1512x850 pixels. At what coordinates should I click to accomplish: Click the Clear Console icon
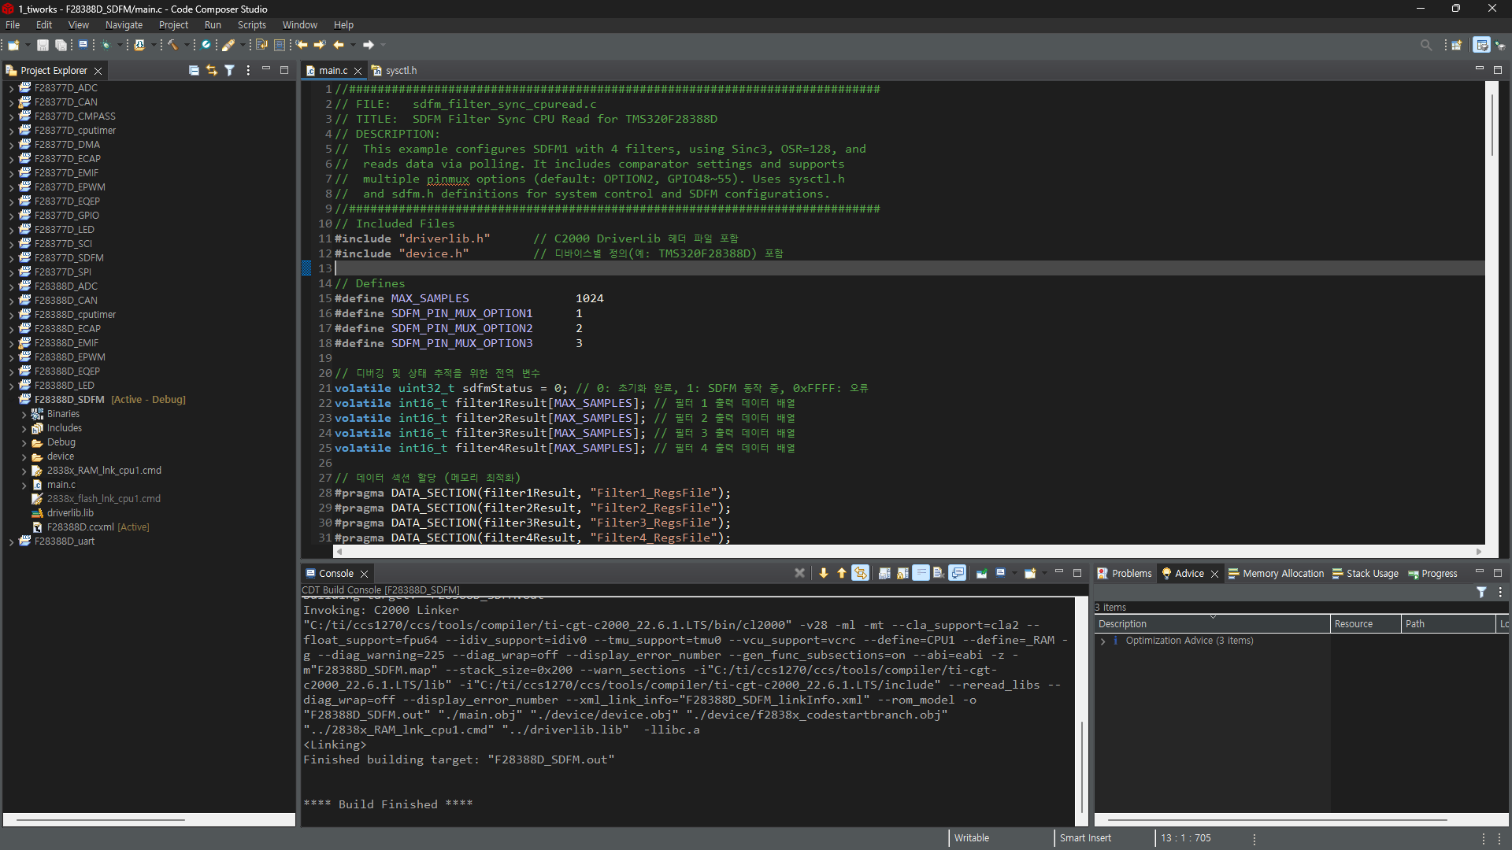tap(938, 573)
